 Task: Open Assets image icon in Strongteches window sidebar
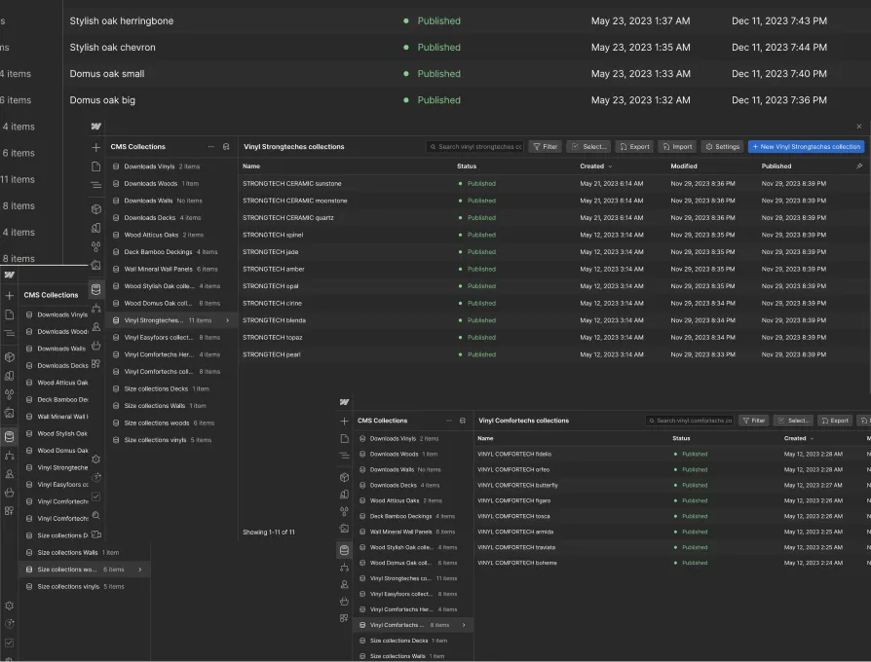coord(96,265)
